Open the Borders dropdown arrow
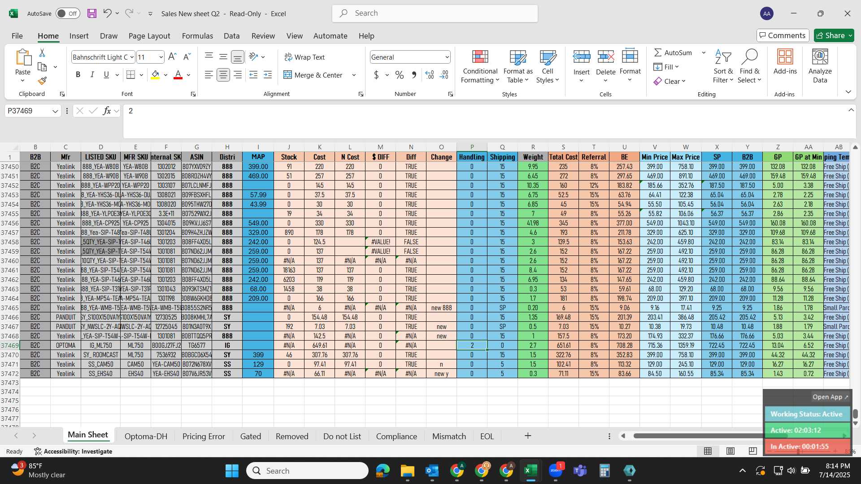The height and width of the screenshot is (484, 861). pos(141,75)
